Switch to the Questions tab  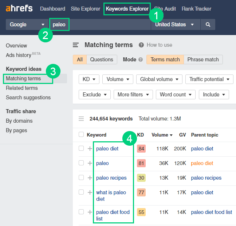(x=102, y=60)
